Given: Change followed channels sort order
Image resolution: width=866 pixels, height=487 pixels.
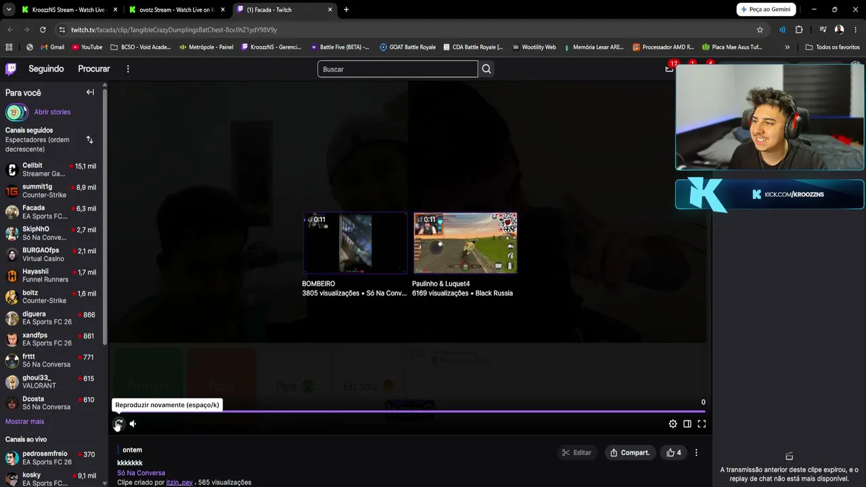Looking at the screenshot, I should (x=89, y=139).
